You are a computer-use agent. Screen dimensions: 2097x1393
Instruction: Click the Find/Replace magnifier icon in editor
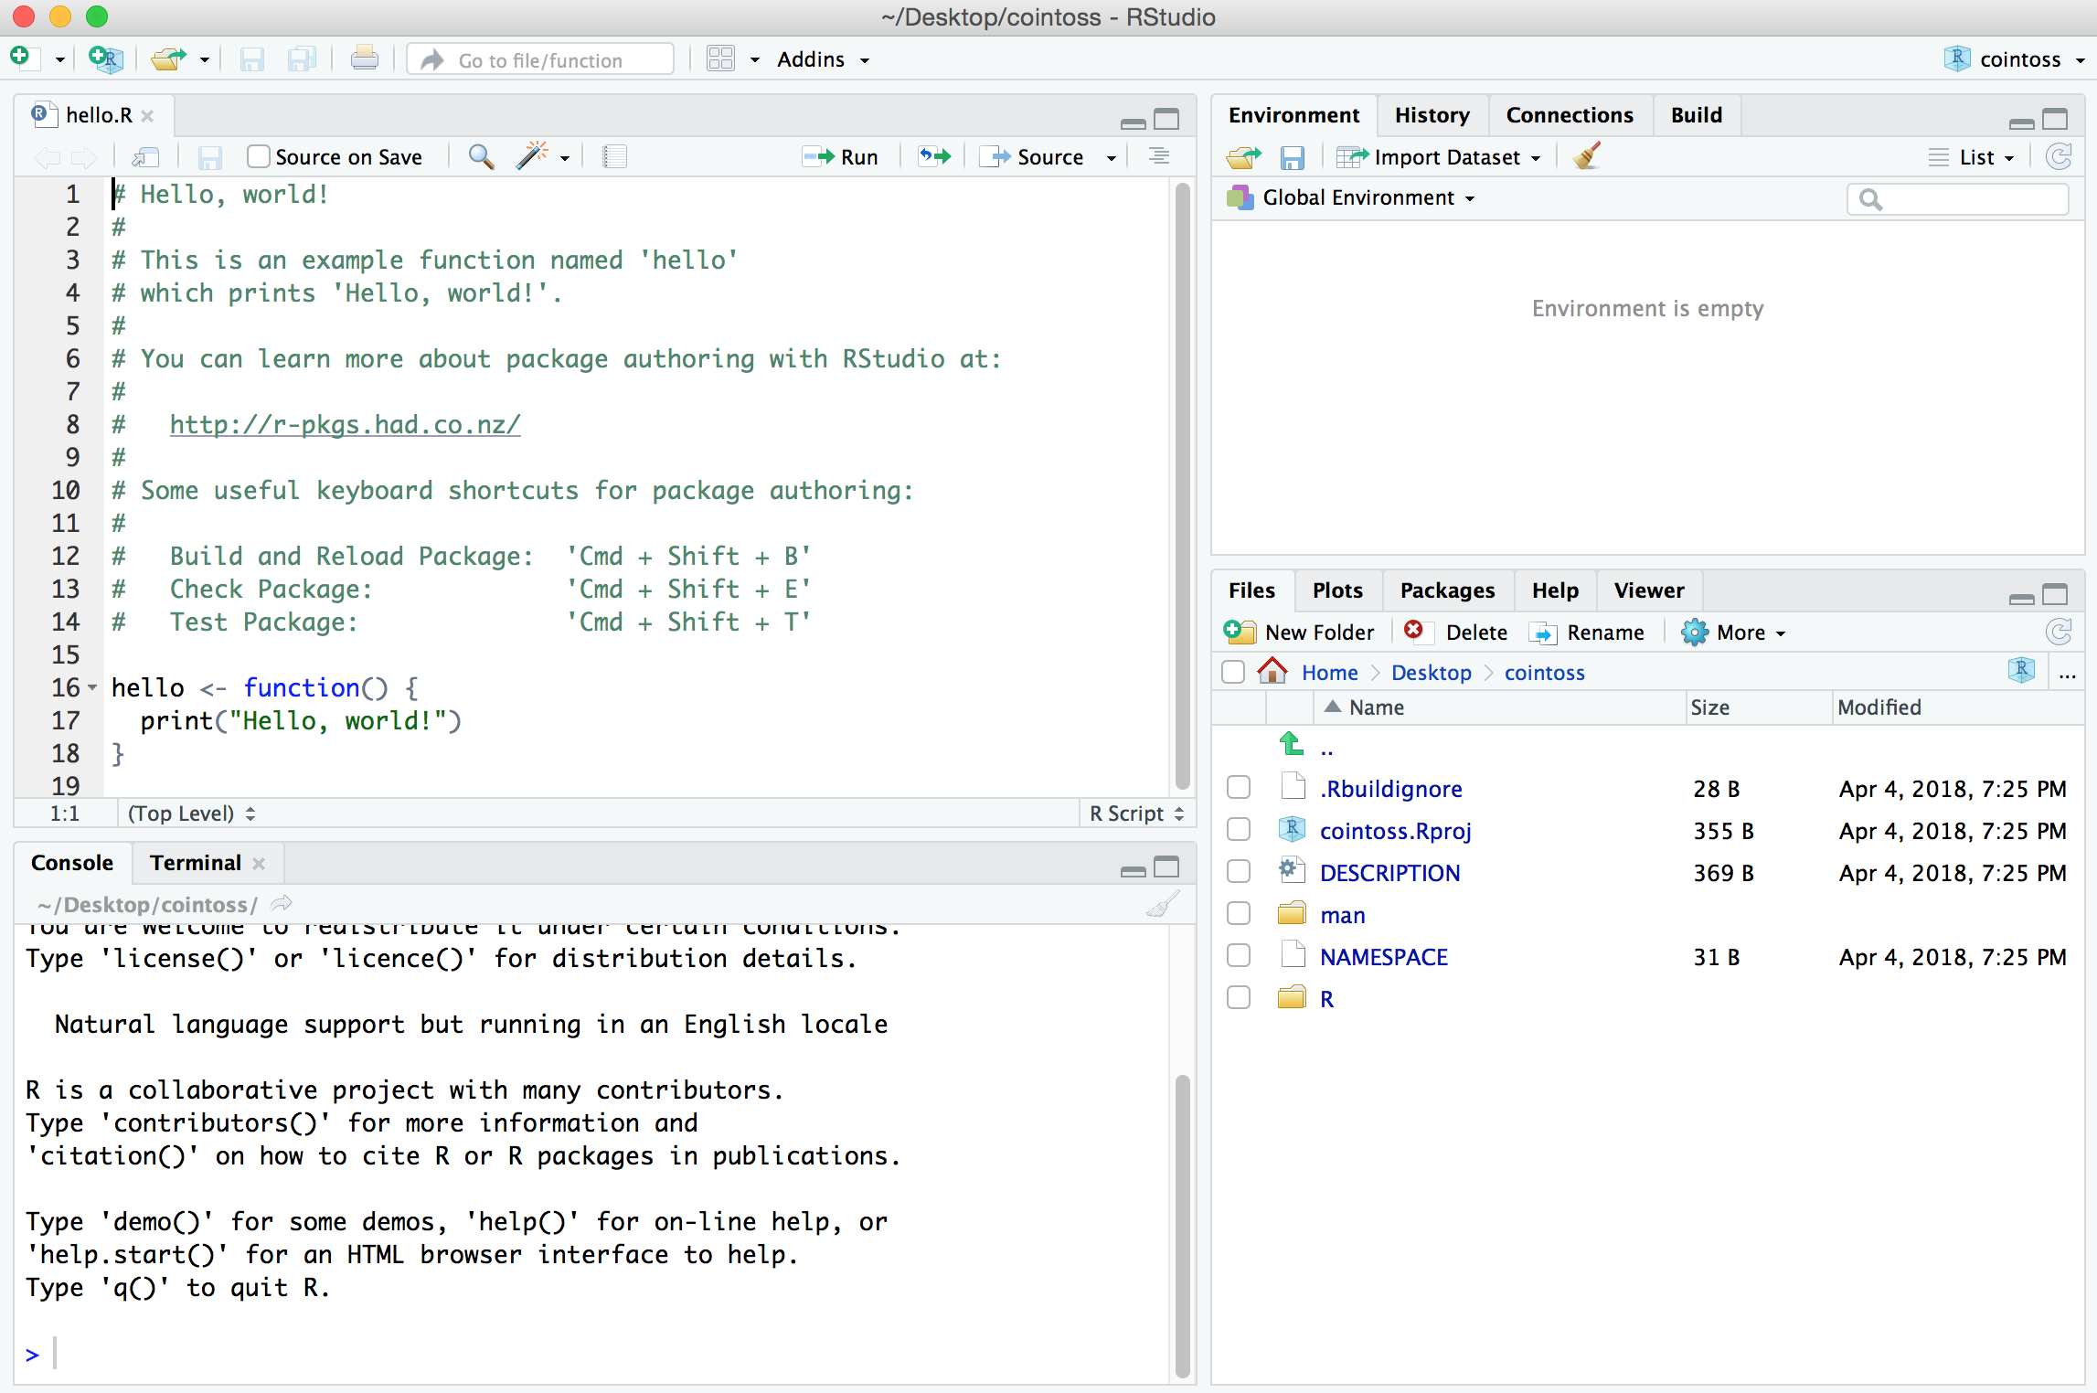pyautogui.click(x=481, y=157)
